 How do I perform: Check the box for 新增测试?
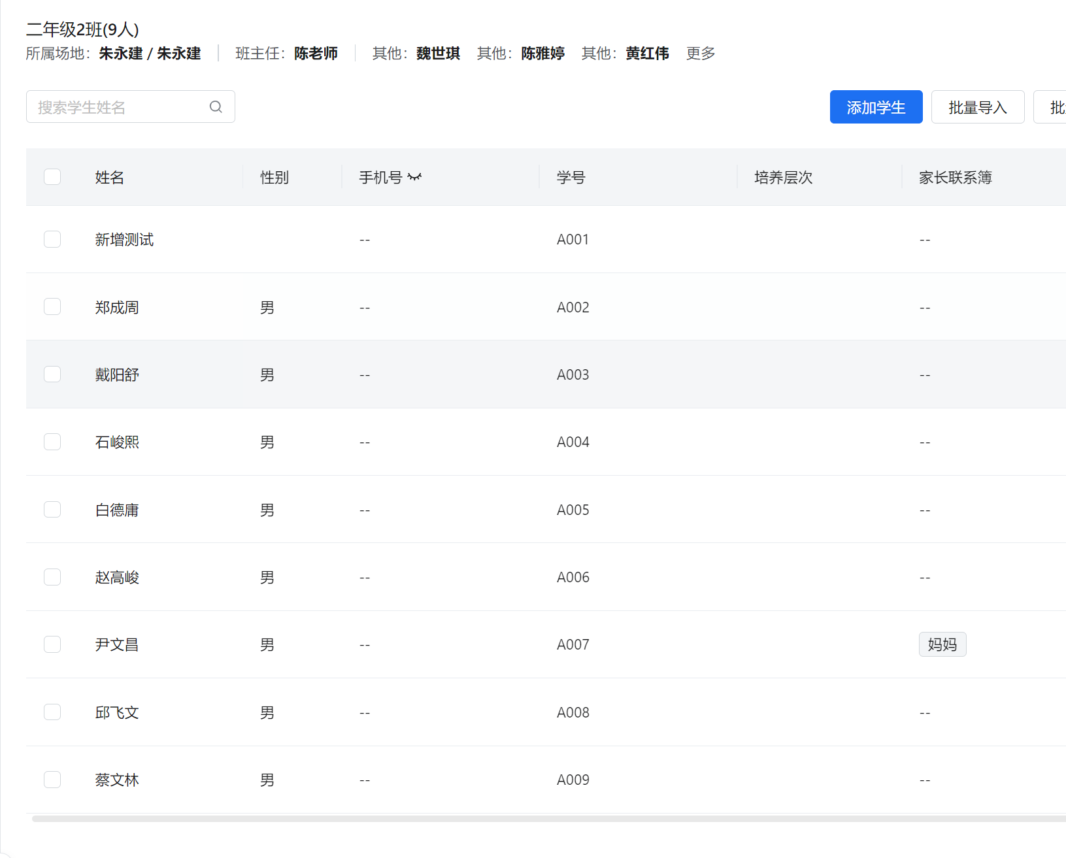pyautogui.click(x=52, y=239)
